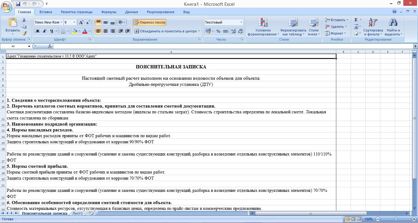Open the Вид ribbon tab
The image size is (418, 223).
click(186, 12)
